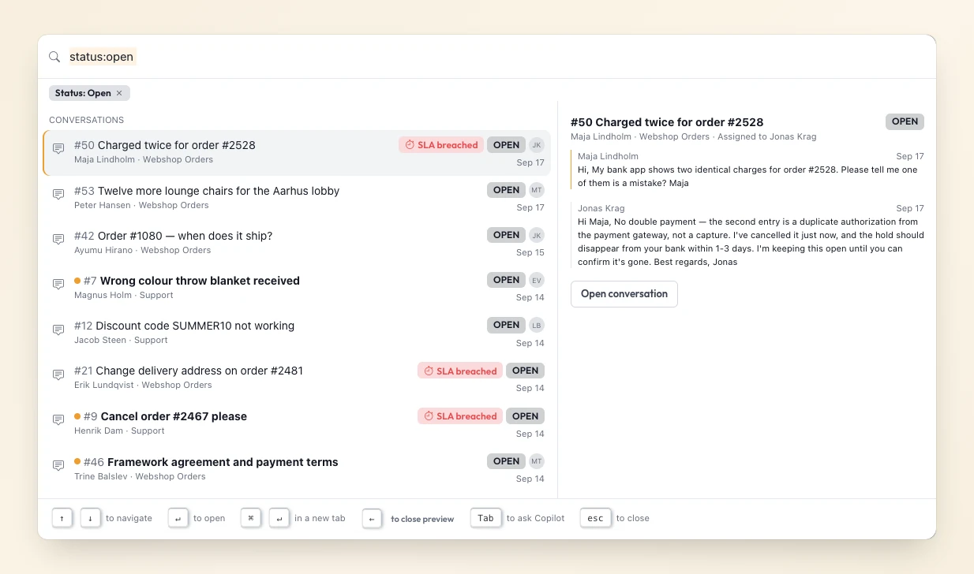This screenshot has width=974, height=574.
Task: Click preview title #50 Charged twice for order #2528
Action: click(667, 122)
